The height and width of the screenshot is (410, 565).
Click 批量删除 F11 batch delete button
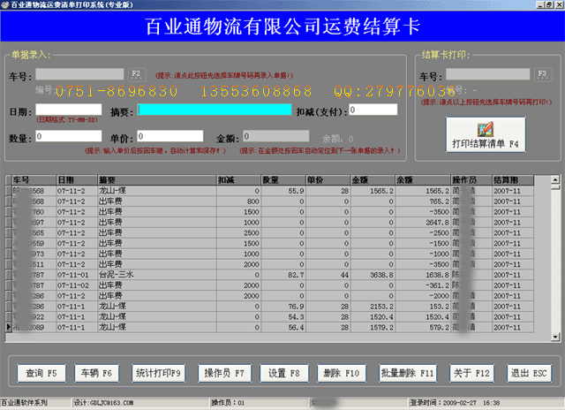point(408,373)
